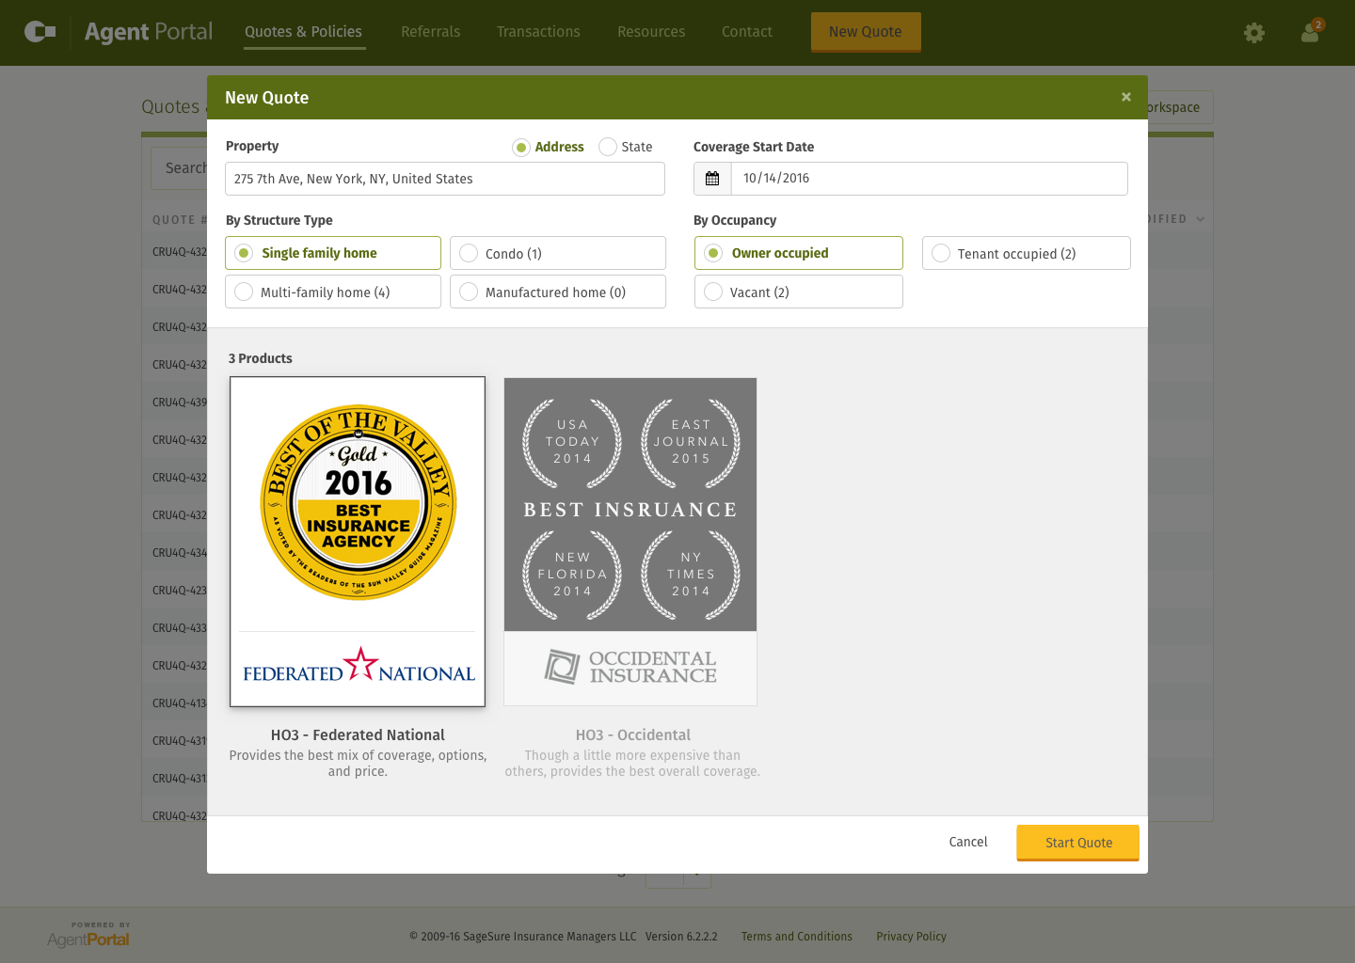Edit the coverage start date field
Viewport: 1355px width, 963px height.
point(929,179)
